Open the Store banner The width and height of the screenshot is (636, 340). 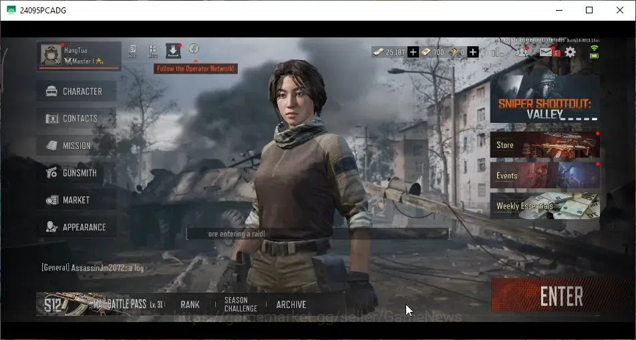(545, 145)
